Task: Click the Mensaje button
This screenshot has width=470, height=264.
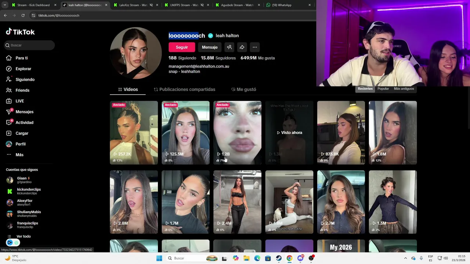Action: (x=210, y=47)
